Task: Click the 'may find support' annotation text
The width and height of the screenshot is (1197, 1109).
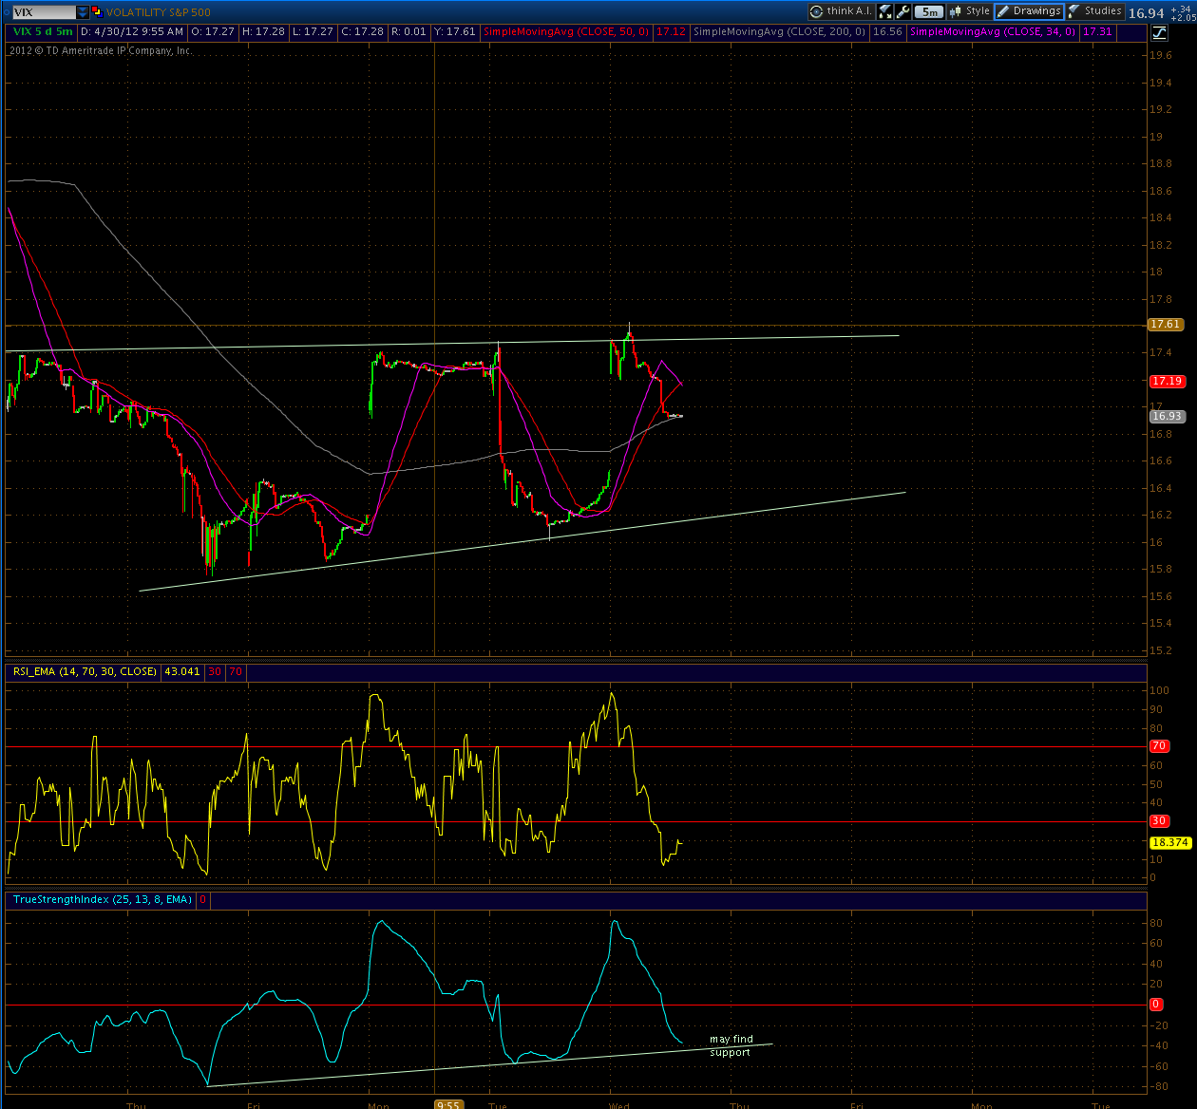Action: click(x=731, y=1045)
